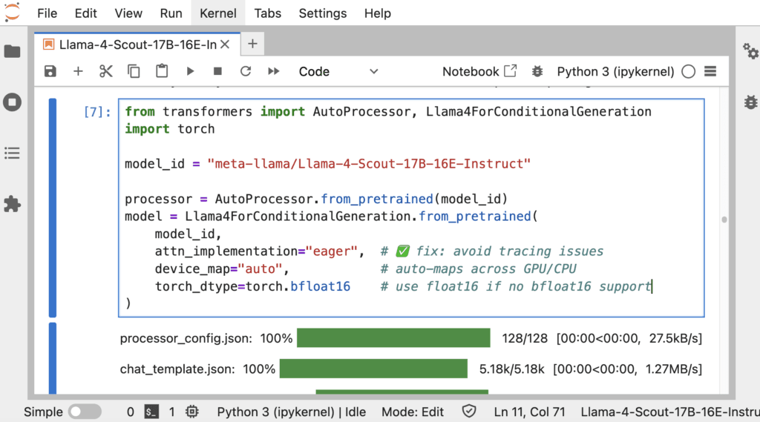
Task: Open the Extension Manager puzzle icon
Action: click(x=12, y=204)
